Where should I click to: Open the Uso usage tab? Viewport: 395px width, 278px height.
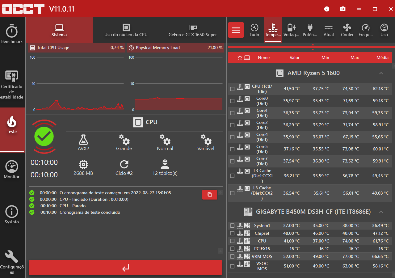pyautogui.click(x=384, y=30)
